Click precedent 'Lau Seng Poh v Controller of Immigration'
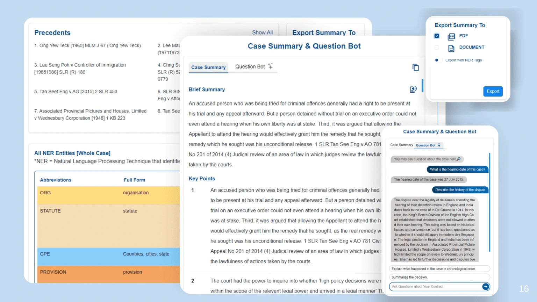 point(80,69)
